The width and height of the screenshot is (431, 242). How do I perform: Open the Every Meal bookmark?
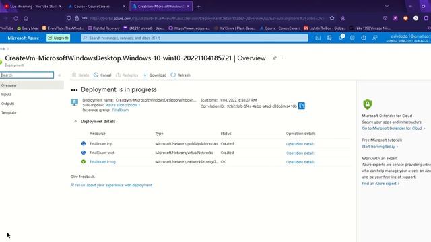[x=28, y=28]
